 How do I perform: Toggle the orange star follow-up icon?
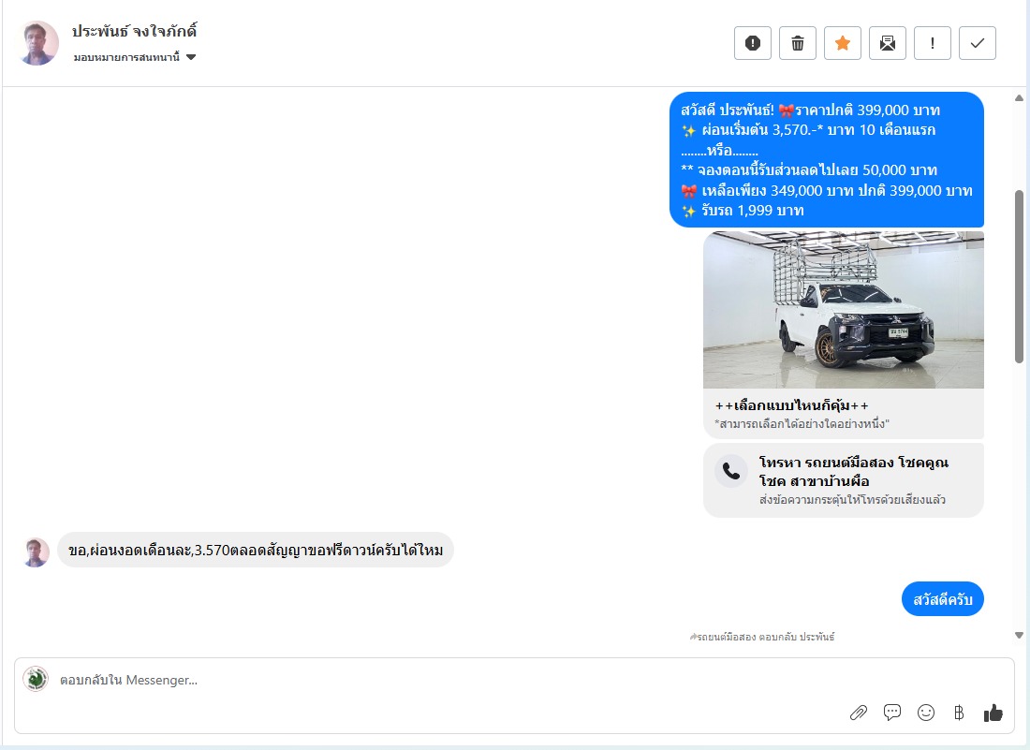(x=842, y=43)
